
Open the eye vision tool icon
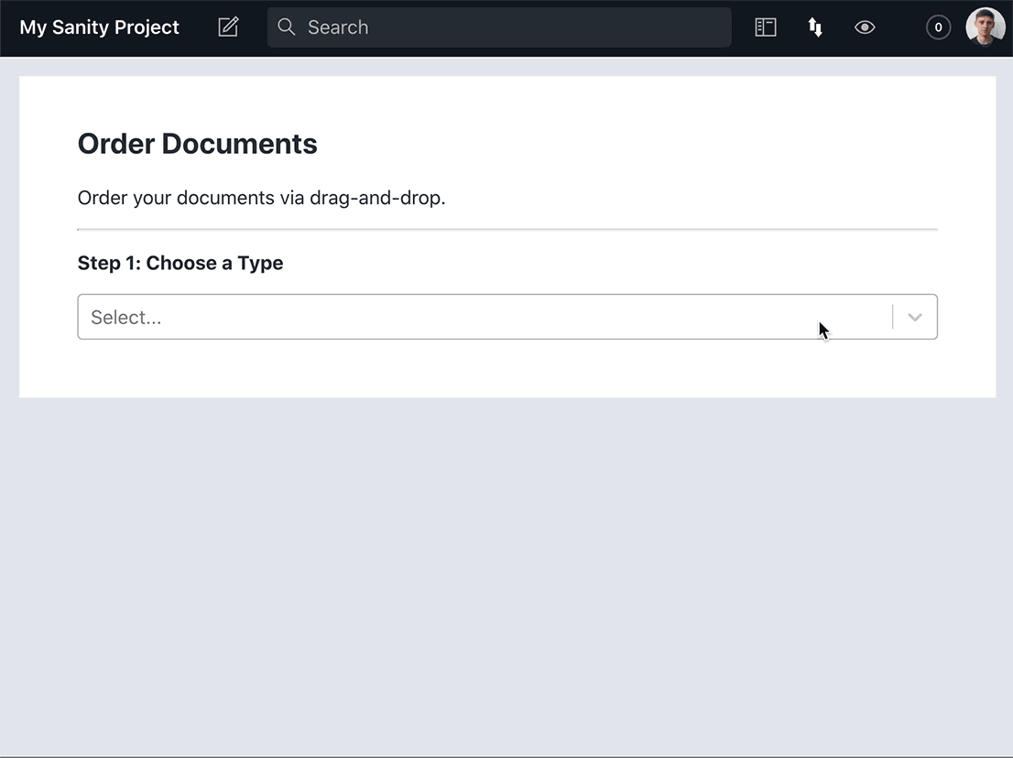tap(865, 27)
